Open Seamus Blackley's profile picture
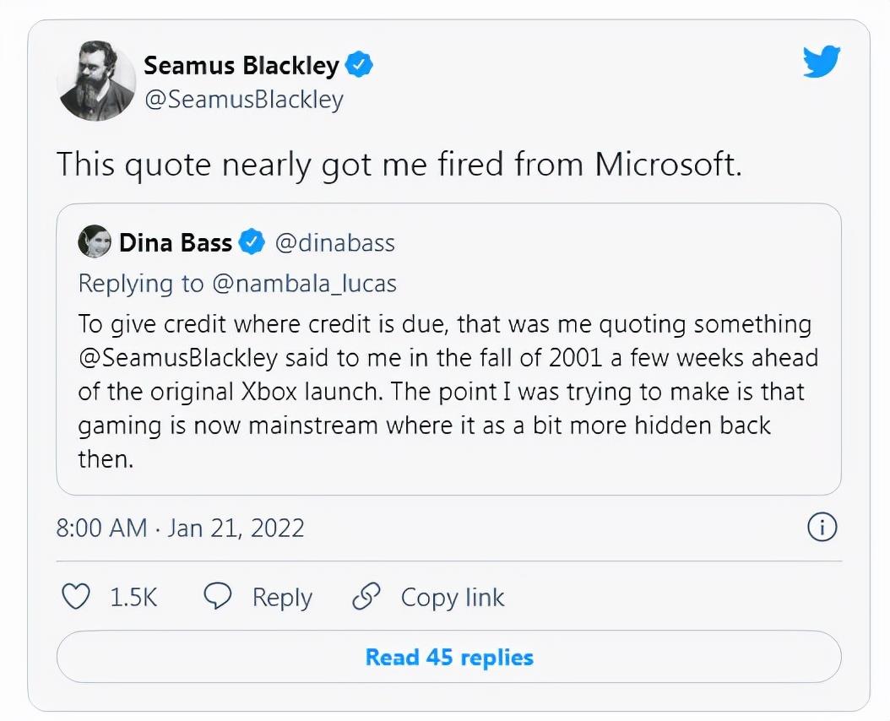 [x=96, y=81]
